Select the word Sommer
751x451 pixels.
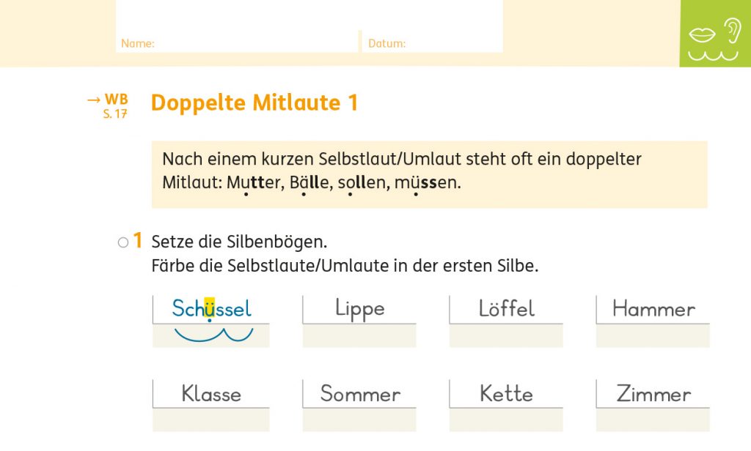360,394
